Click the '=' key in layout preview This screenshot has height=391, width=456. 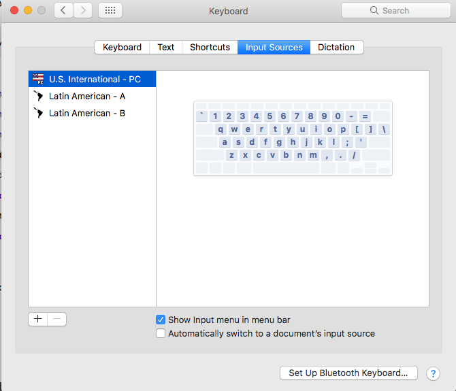(365, 116)
